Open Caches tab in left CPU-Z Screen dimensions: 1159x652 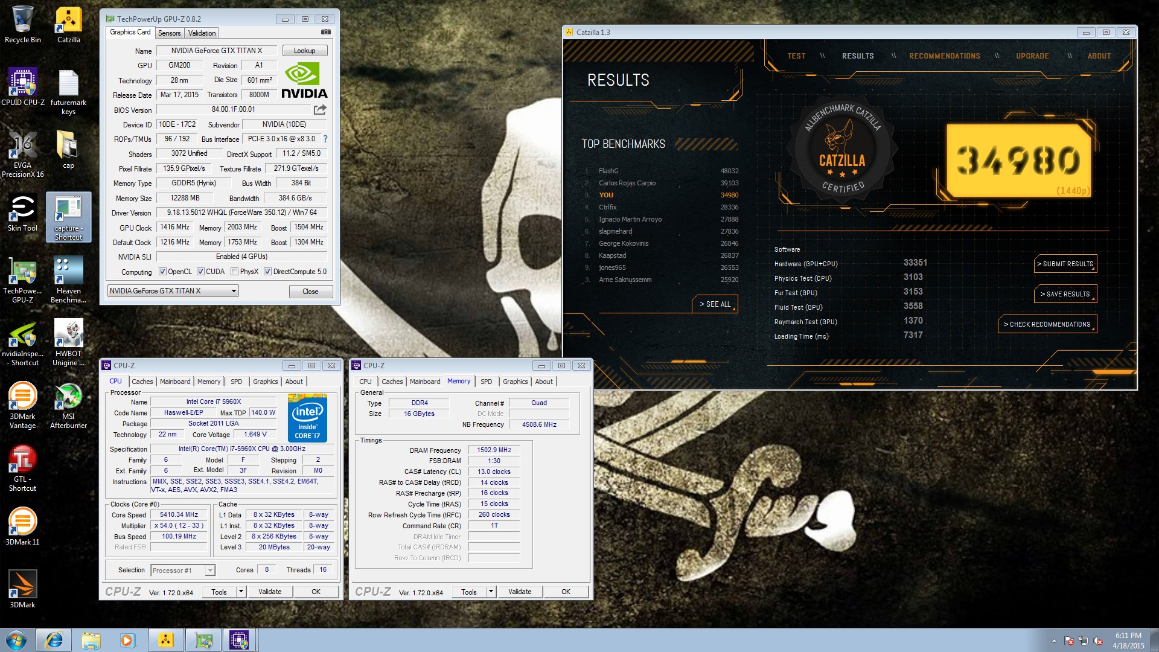pyautogui.click(x=142, y=382)
